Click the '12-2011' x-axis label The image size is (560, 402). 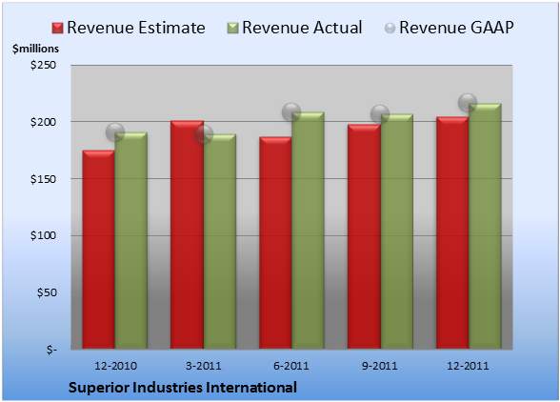[468, 366]
